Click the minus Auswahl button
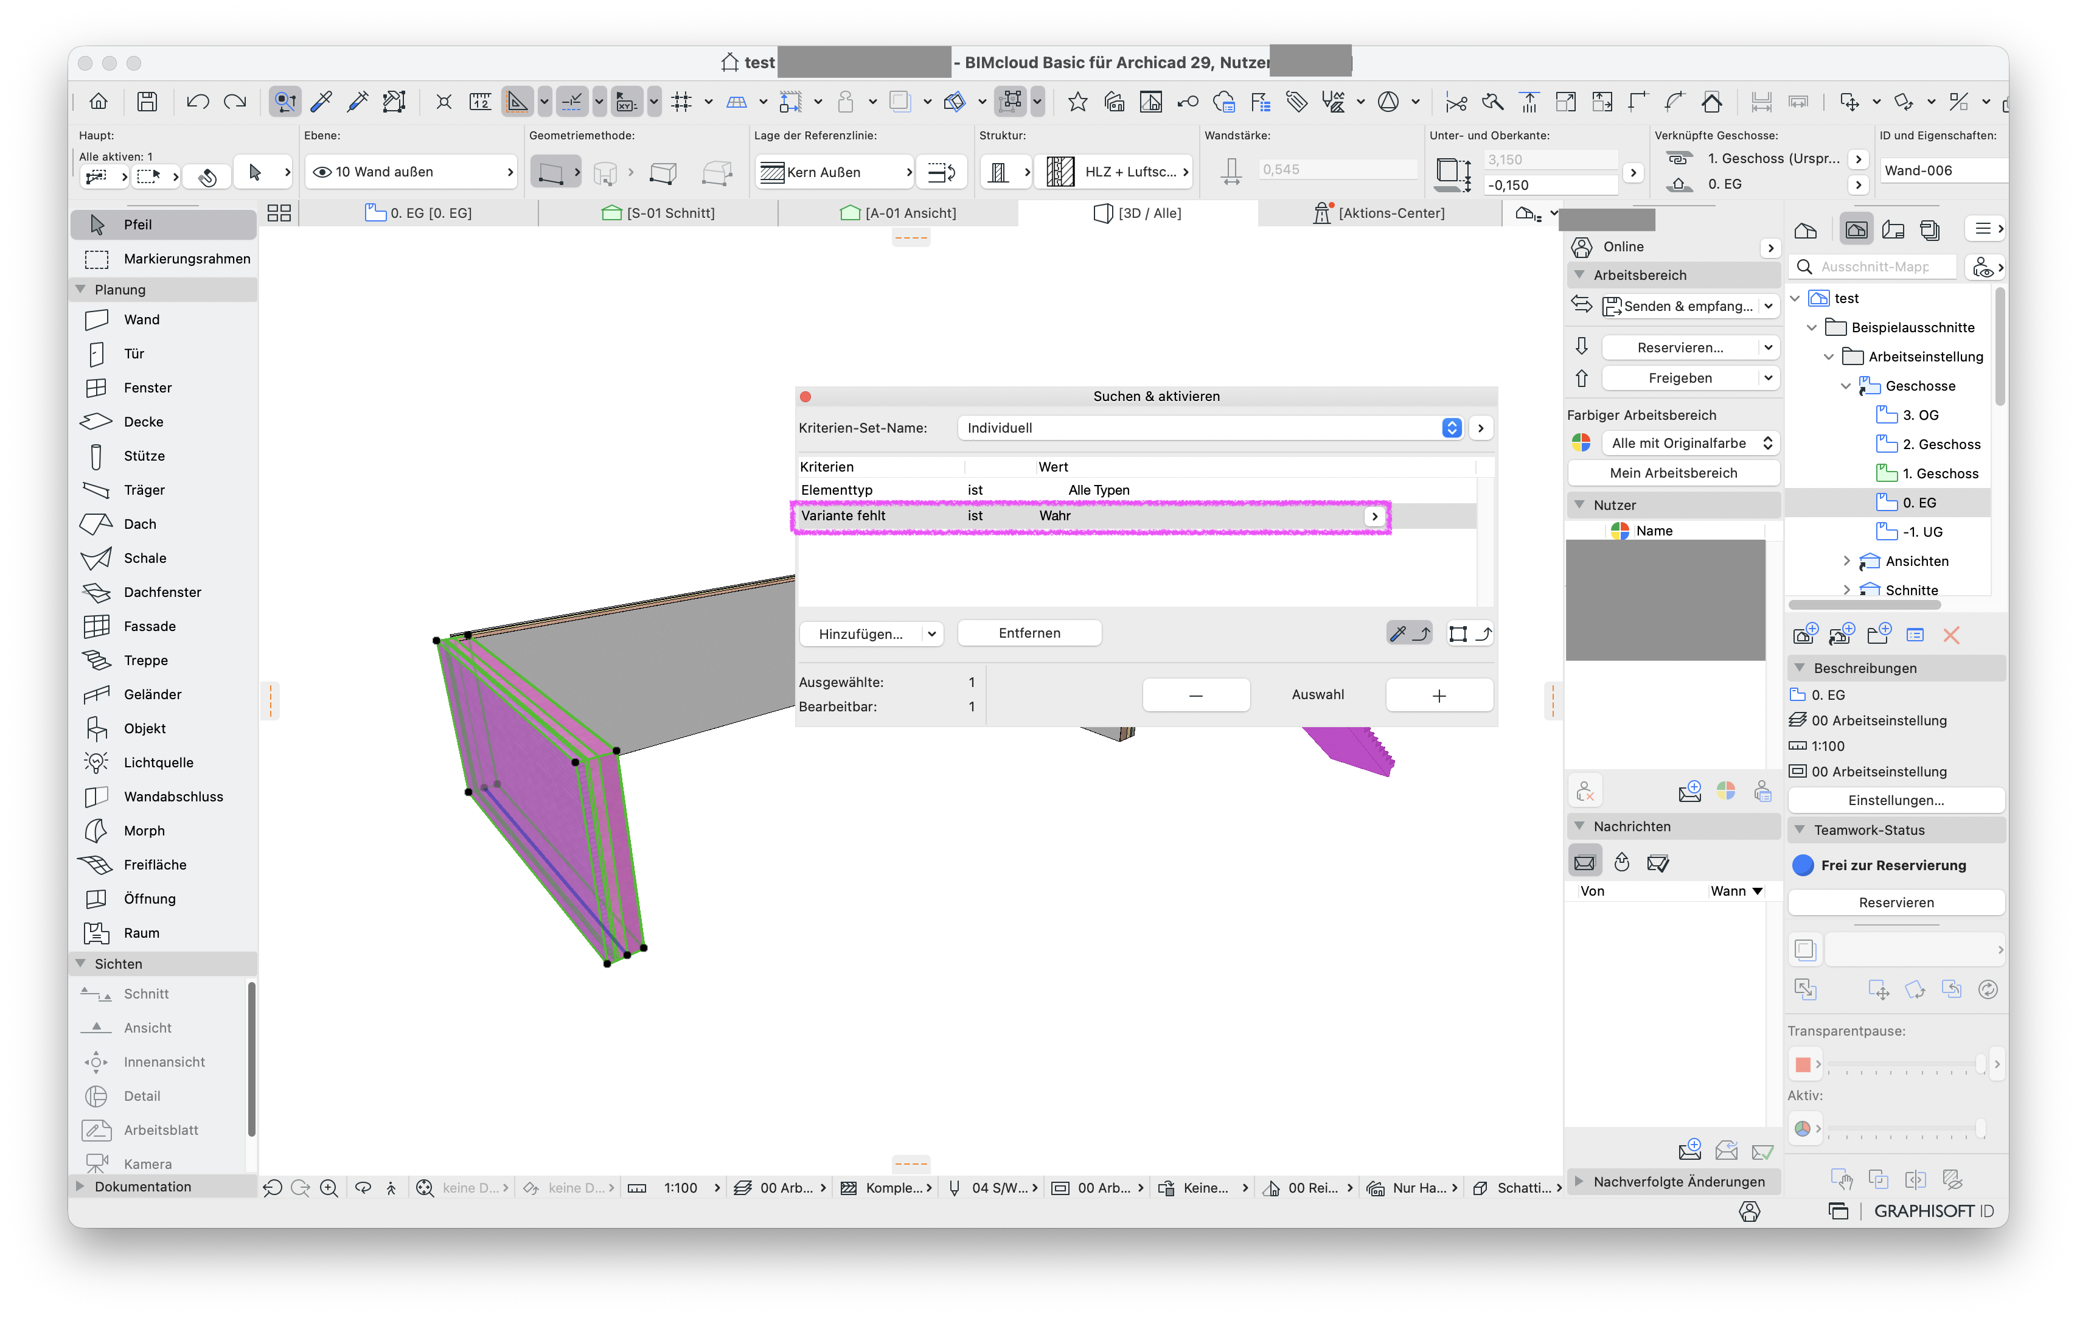 (1195, 696)
